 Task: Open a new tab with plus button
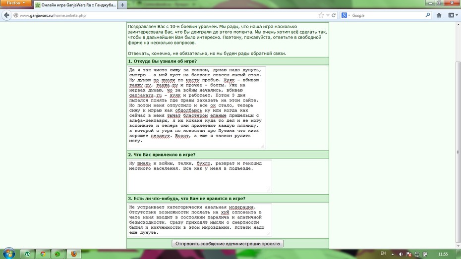click(122, 5)
